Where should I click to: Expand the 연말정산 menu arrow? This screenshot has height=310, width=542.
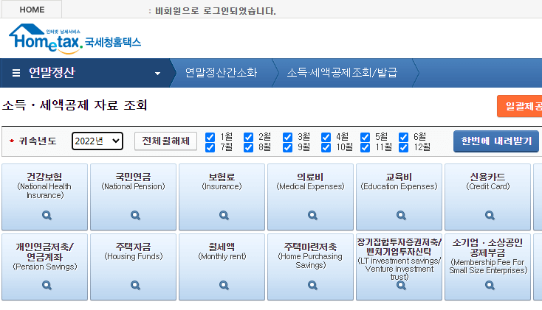coord(157,74)
